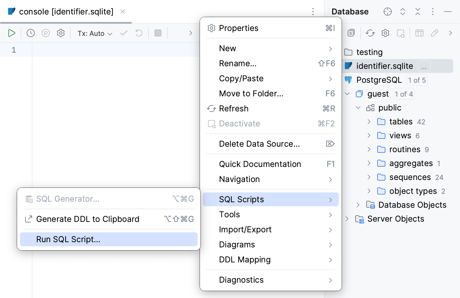Click the PostgreSQL 1 of 5 badge
The width and height of the screenshot is (460, 298).
pos(417,80)
